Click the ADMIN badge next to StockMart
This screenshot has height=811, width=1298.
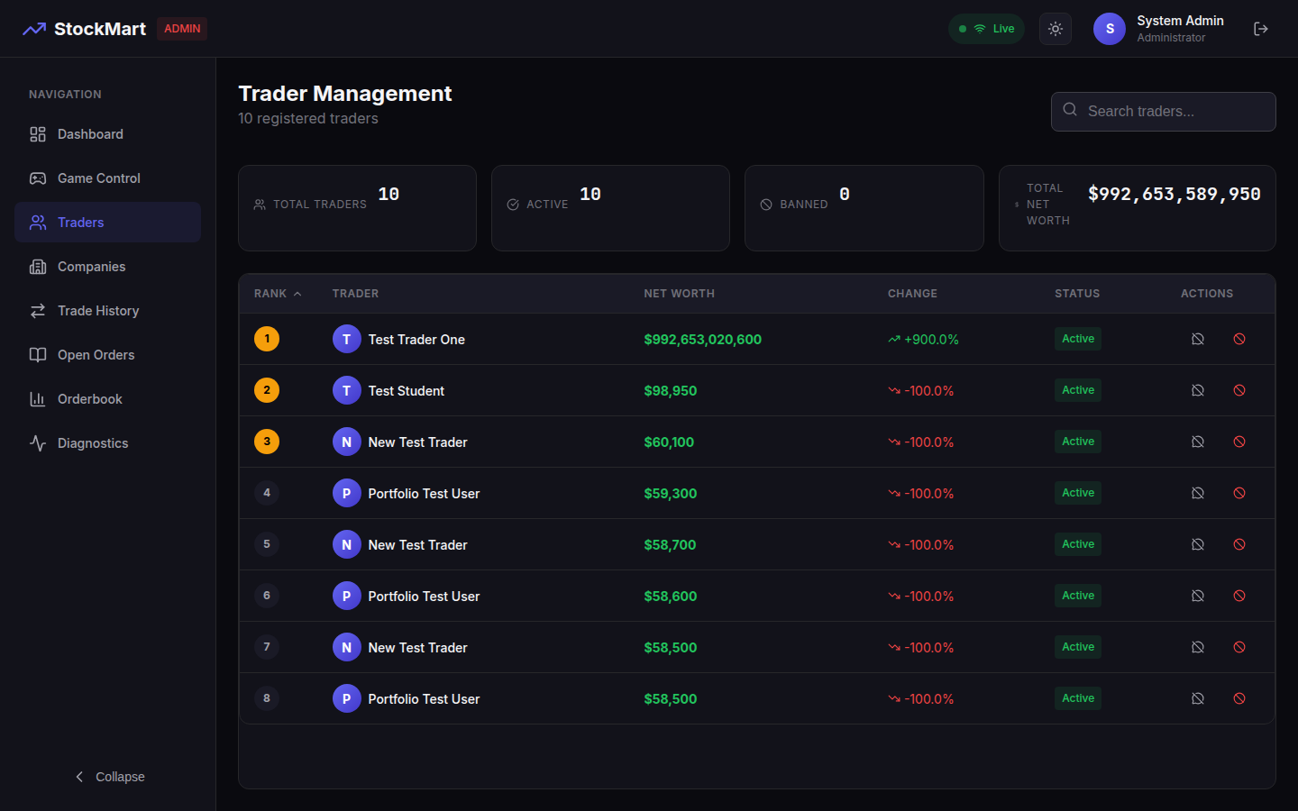point(181,28)
